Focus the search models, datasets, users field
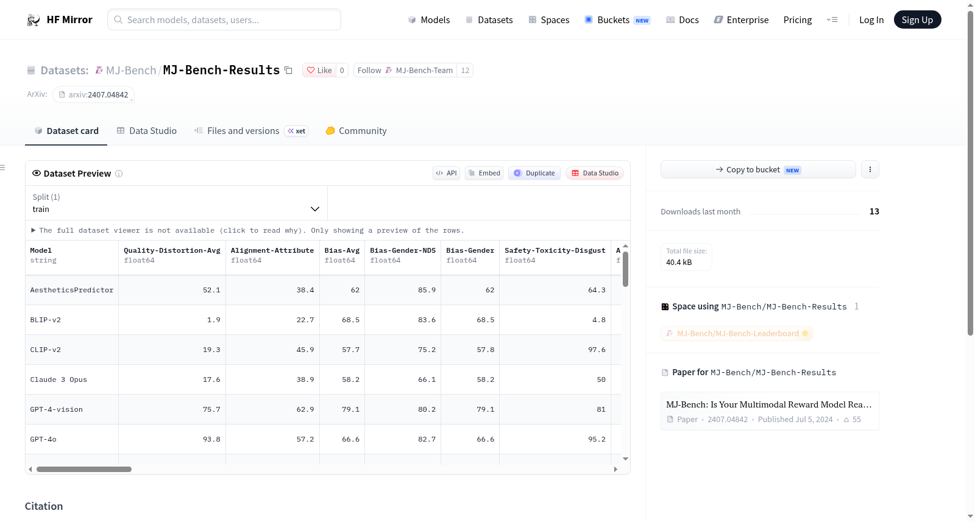Image resolution: width=975 pixels, height=522 pixels. click(x=224, y=19)
